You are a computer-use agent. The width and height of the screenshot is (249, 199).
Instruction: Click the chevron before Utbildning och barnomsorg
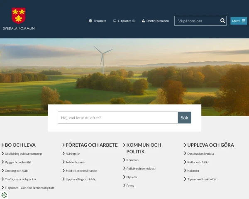(3, 153)
